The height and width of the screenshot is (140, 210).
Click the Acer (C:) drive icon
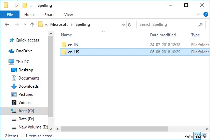(x=14, y=111)
